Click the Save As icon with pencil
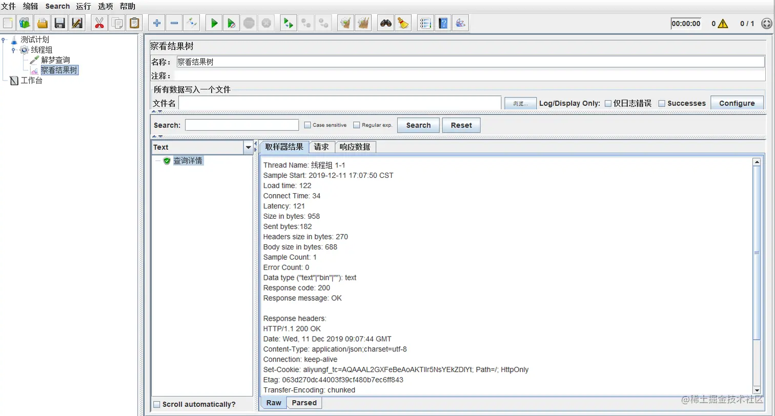Viewport: 775px width, 416px height. [77, 23]
